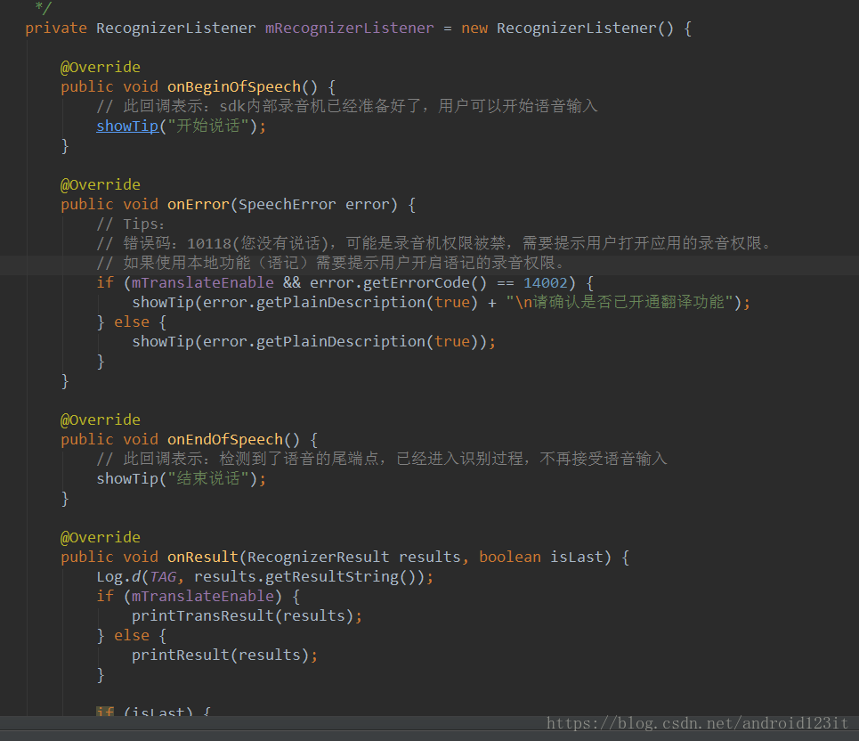Image resolution: width=859 pixels, height=741 pixels.
Task: Click the @Override annotation above onEndOfSpeech
Action: click(101, 419)
